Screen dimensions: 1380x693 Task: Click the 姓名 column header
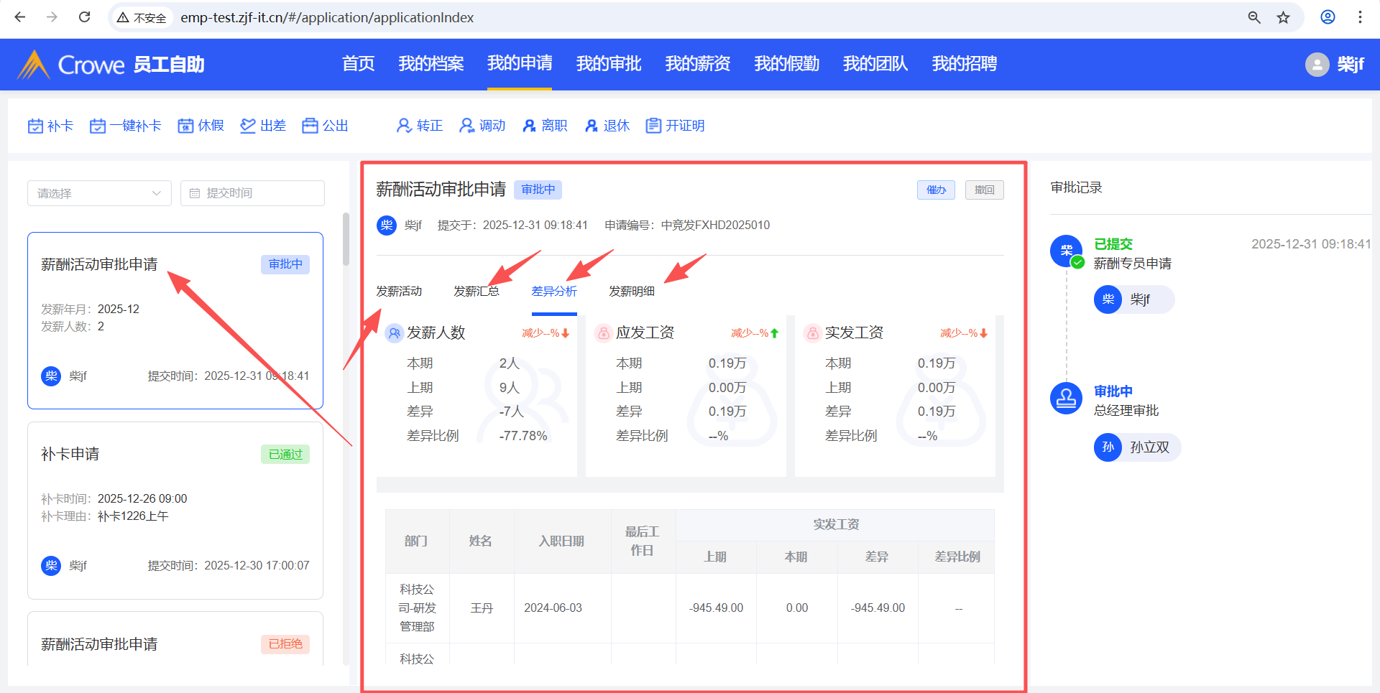481,541
